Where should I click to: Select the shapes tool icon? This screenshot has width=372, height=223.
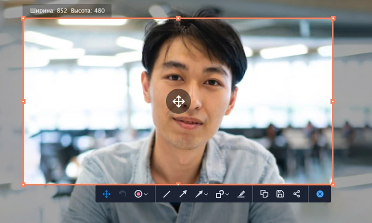click(219, 194)
